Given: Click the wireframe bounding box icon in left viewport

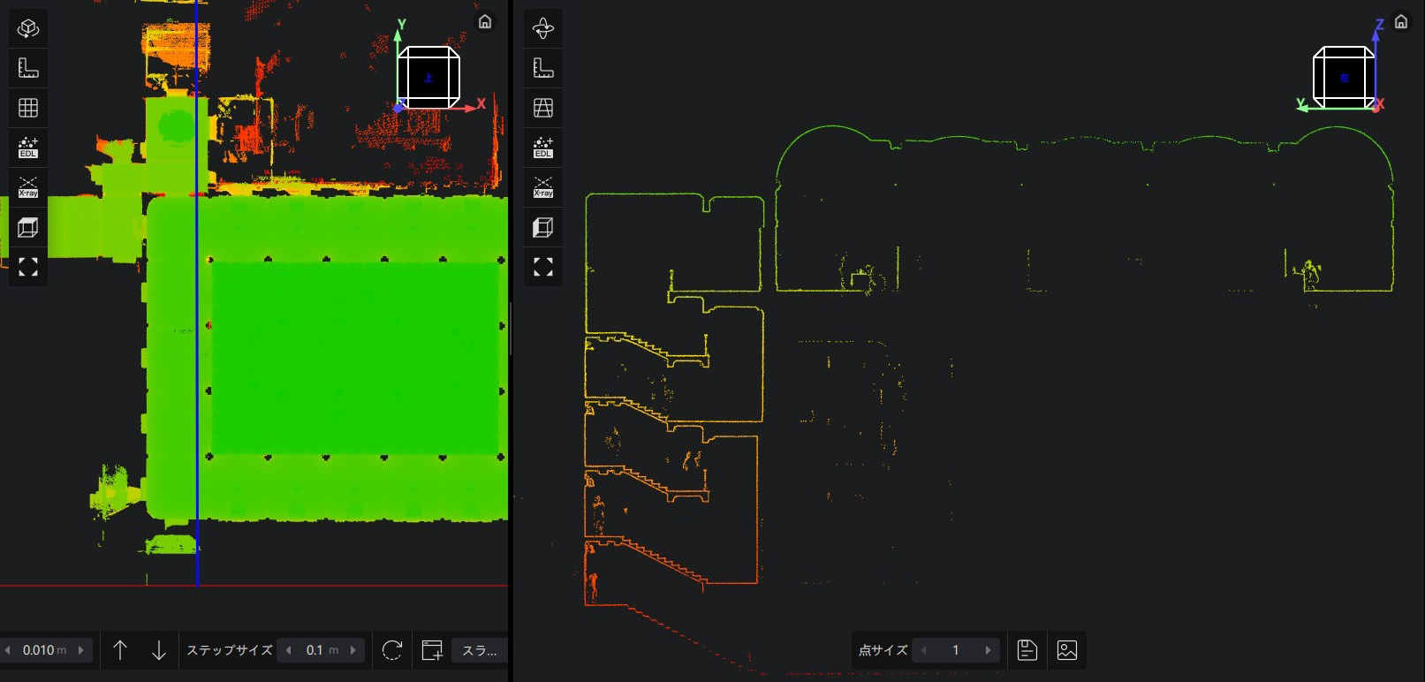Looking at the screenshot, I should (x=28, y=227).
